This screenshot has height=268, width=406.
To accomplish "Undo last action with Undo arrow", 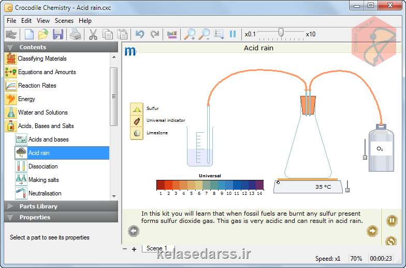I will (x=140, y=34).
